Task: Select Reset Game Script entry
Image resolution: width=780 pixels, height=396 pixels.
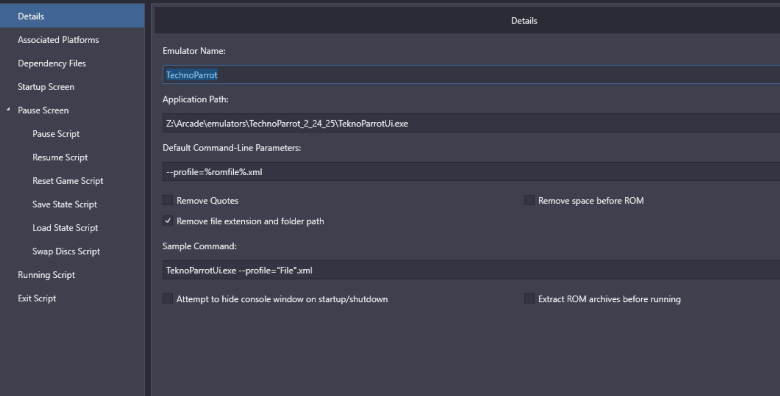Action: pos(68,181)
